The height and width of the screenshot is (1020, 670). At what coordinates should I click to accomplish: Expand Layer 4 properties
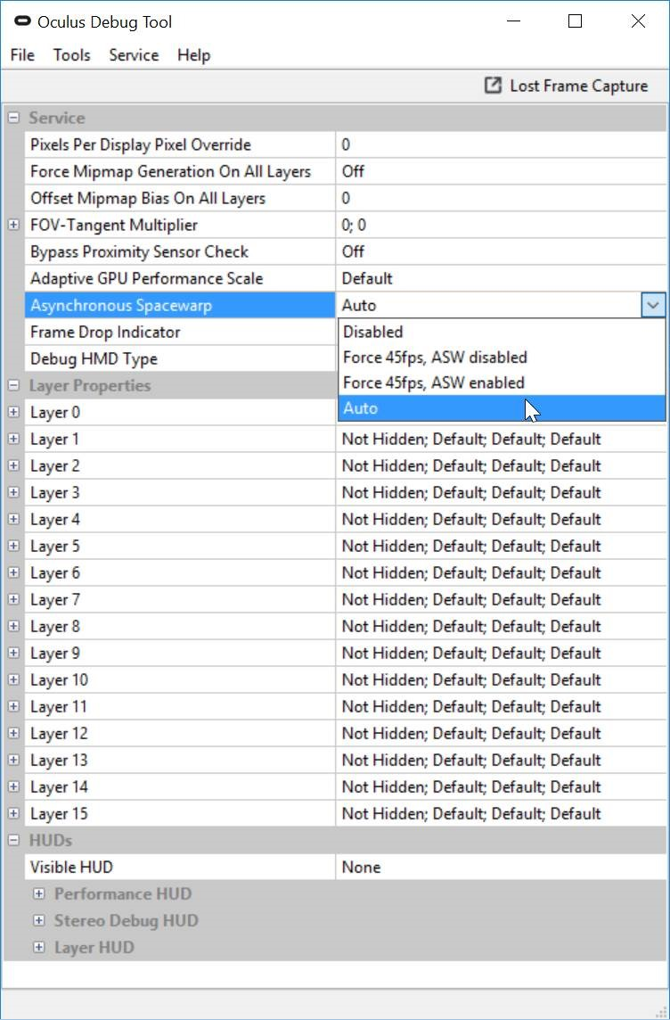pos(13,519)
